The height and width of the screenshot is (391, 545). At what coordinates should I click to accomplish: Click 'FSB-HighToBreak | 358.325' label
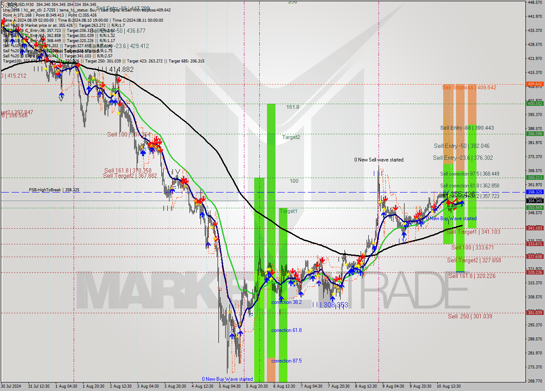click(54, 190)
